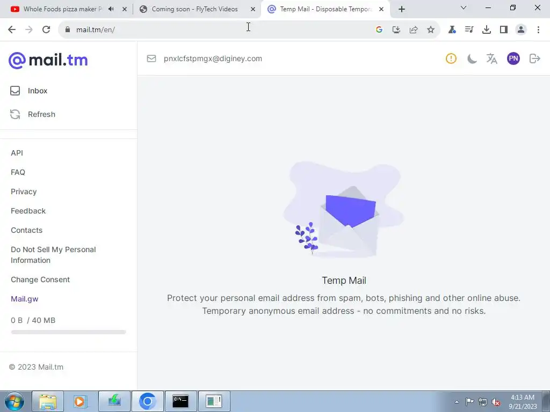Click the storage usage progress bar
The height and width of the screenshot is (412, 550).
point(68,332)
